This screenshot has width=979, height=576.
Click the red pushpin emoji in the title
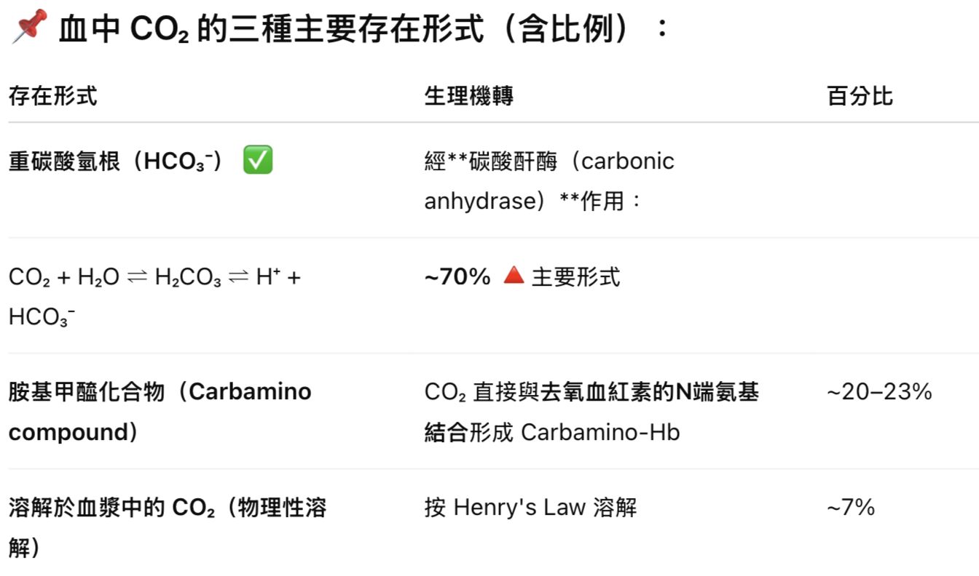[29, 27]
